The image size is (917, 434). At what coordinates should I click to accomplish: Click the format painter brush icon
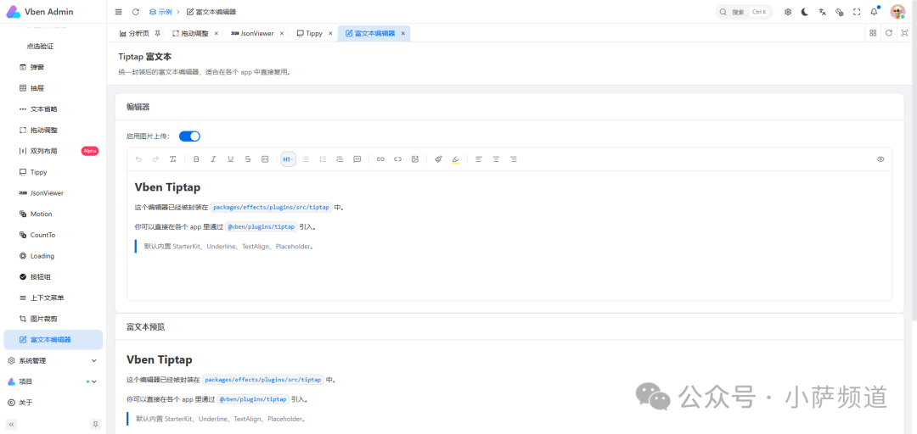438,159
